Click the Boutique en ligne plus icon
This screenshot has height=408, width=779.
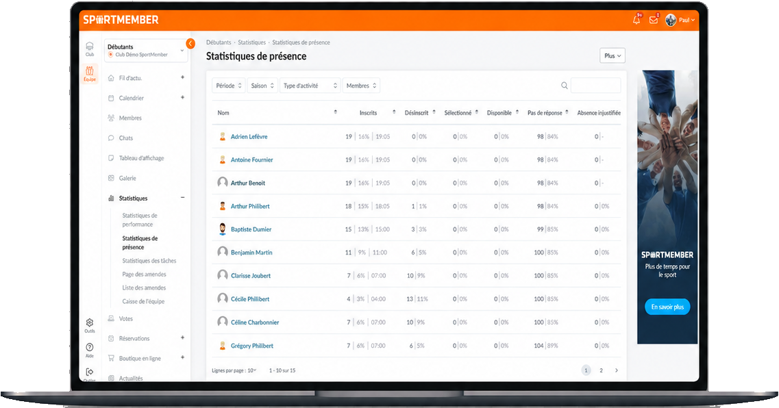click(x=182, y=357)
